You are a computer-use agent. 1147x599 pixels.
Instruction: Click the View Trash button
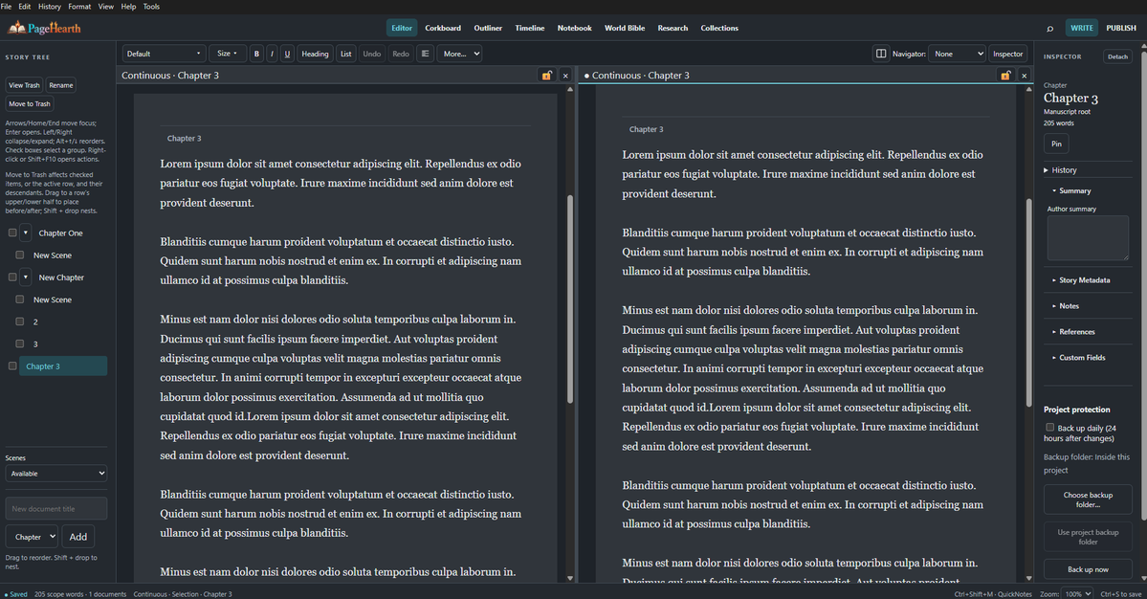click(x=24, y=85)
